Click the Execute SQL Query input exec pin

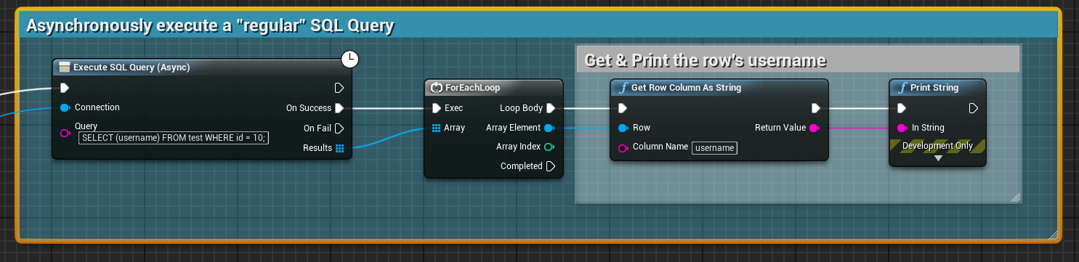[x=65, y=88]
